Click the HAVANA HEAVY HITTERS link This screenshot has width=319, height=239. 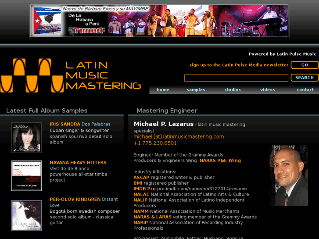[x=78, y=163]
